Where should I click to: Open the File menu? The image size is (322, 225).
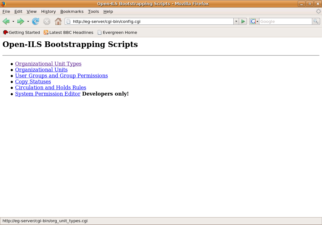[6, 12]
